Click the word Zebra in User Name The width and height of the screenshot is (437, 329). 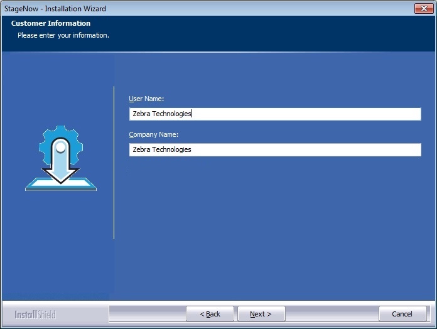coord(141,114)
